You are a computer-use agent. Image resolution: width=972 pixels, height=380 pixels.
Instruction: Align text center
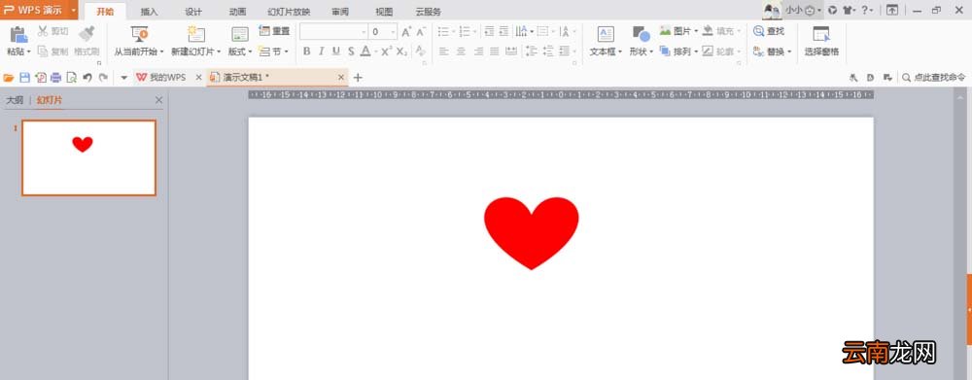(x=461, y=52)
